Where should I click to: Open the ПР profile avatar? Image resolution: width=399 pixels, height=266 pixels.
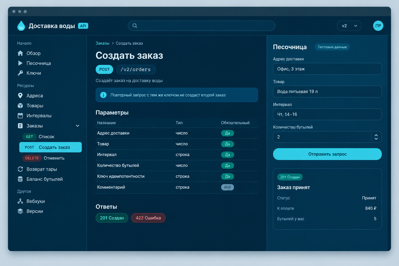click(378, 26)
